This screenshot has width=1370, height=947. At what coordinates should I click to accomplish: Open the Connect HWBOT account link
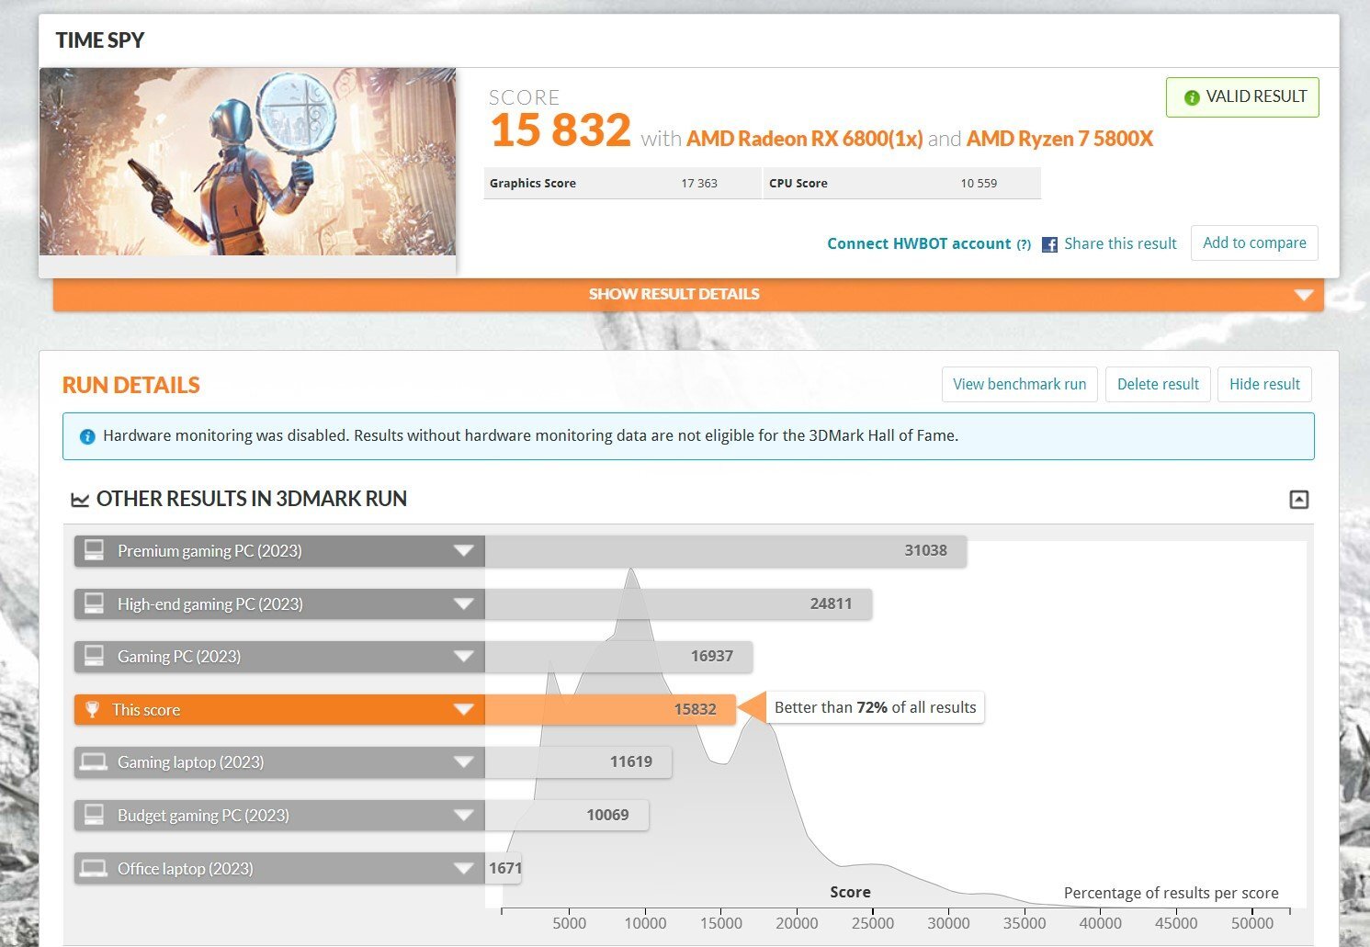919,243
